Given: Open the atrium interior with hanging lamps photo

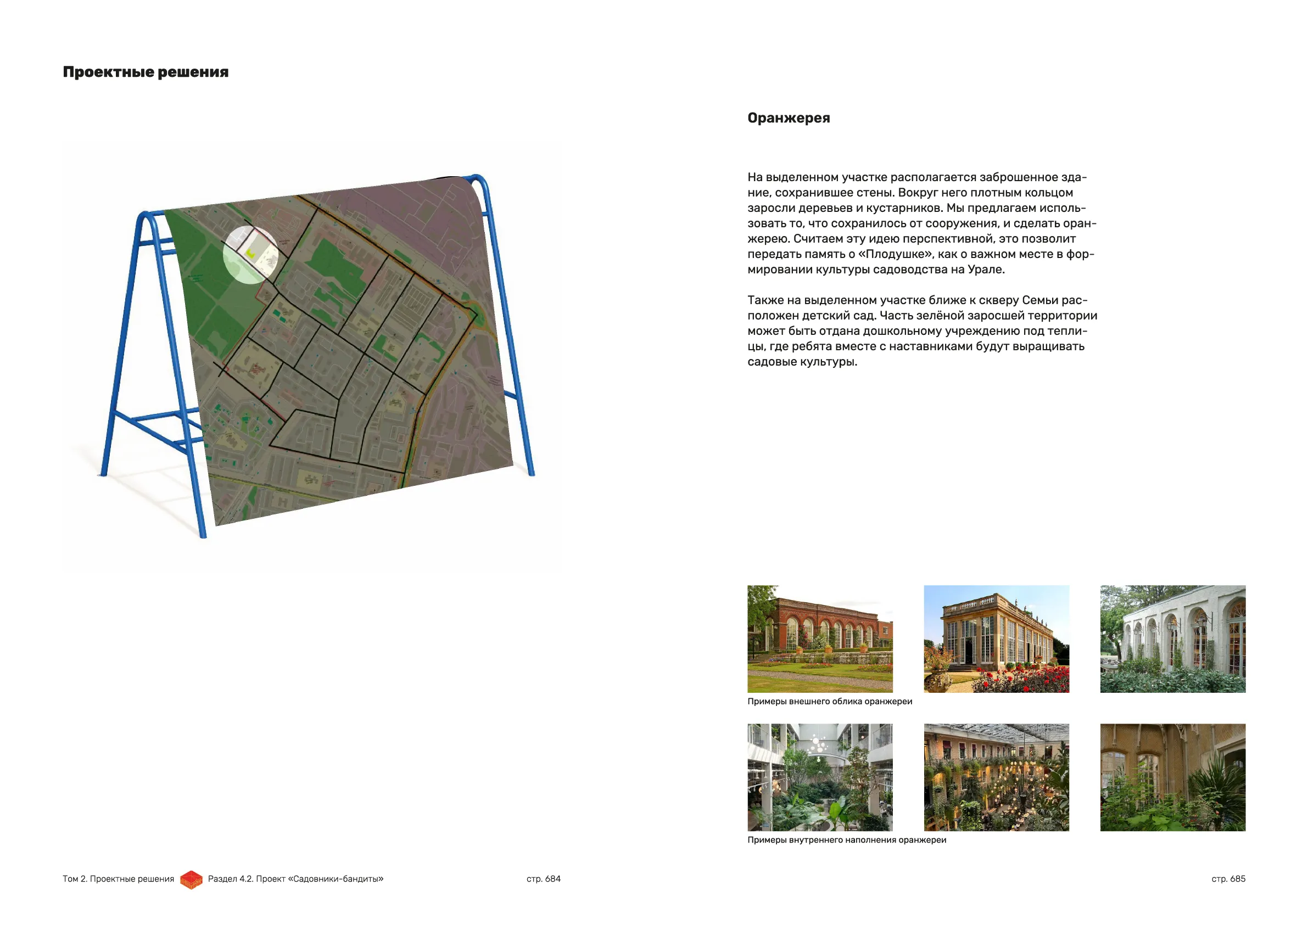Looking at the screenshot, I should click(x=820, y=777).
